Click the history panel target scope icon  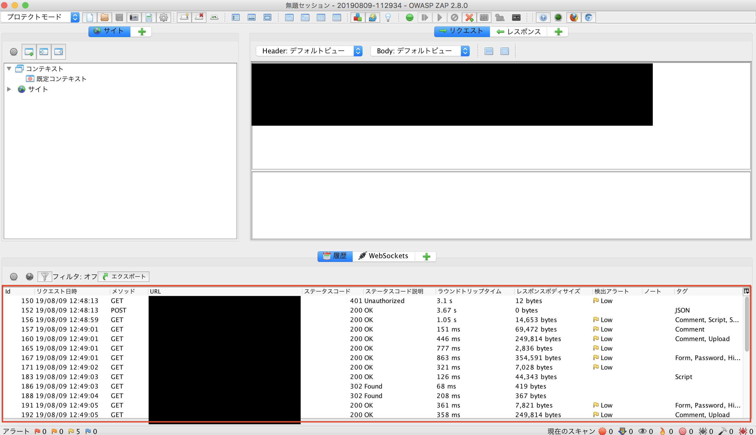(14, 277)
